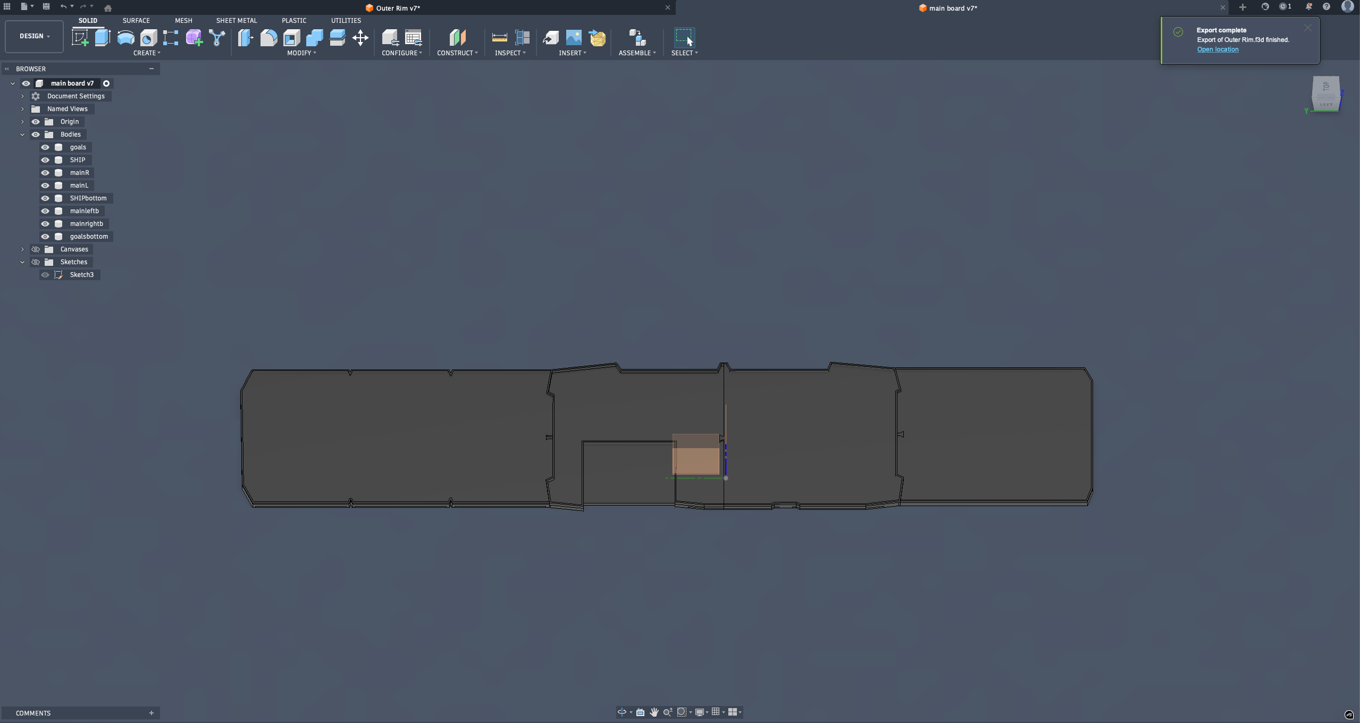1360x723 pixels.
Task: Open the MODIFY dropdown menu
Action: (x=301, y=53)
